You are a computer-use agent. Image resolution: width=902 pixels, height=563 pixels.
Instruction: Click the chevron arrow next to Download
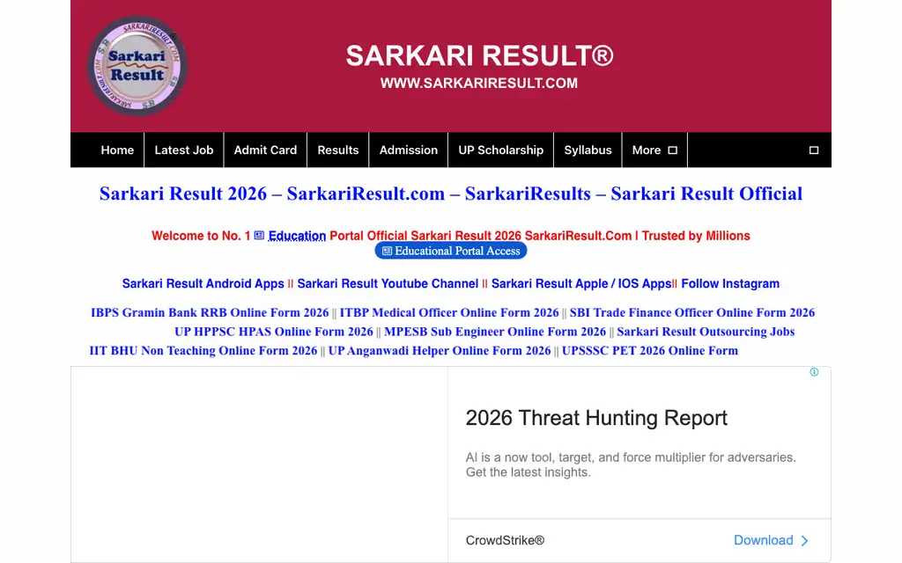tap(805, 541)
